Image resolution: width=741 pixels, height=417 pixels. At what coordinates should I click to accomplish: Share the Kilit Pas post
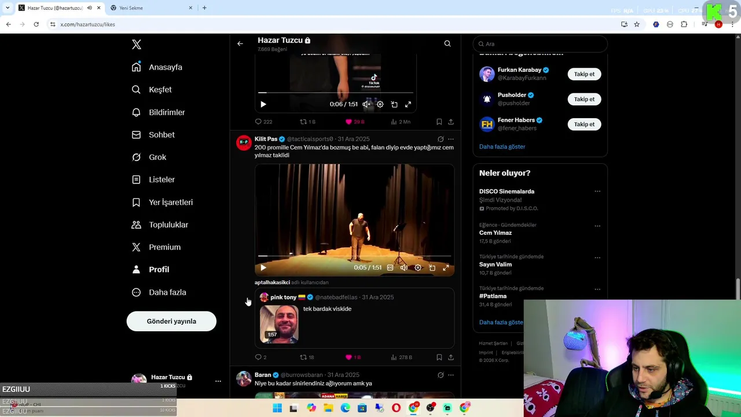point(451,357)
